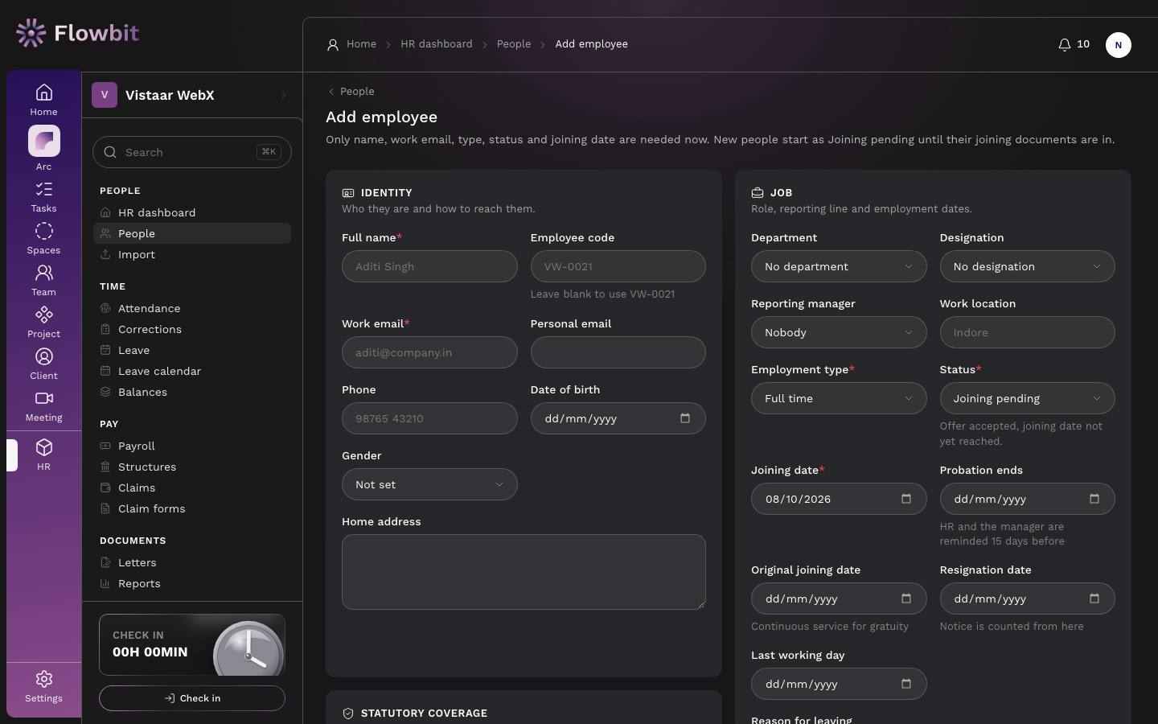
Task: Open Project in the sidebar
Action: pyautogui.click(x=43, y=323)
